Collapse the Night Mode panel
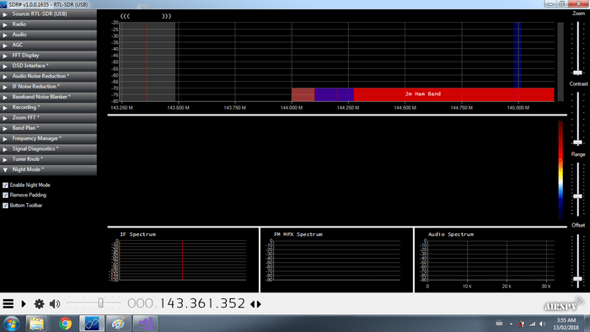 click(x=48, y=169)
